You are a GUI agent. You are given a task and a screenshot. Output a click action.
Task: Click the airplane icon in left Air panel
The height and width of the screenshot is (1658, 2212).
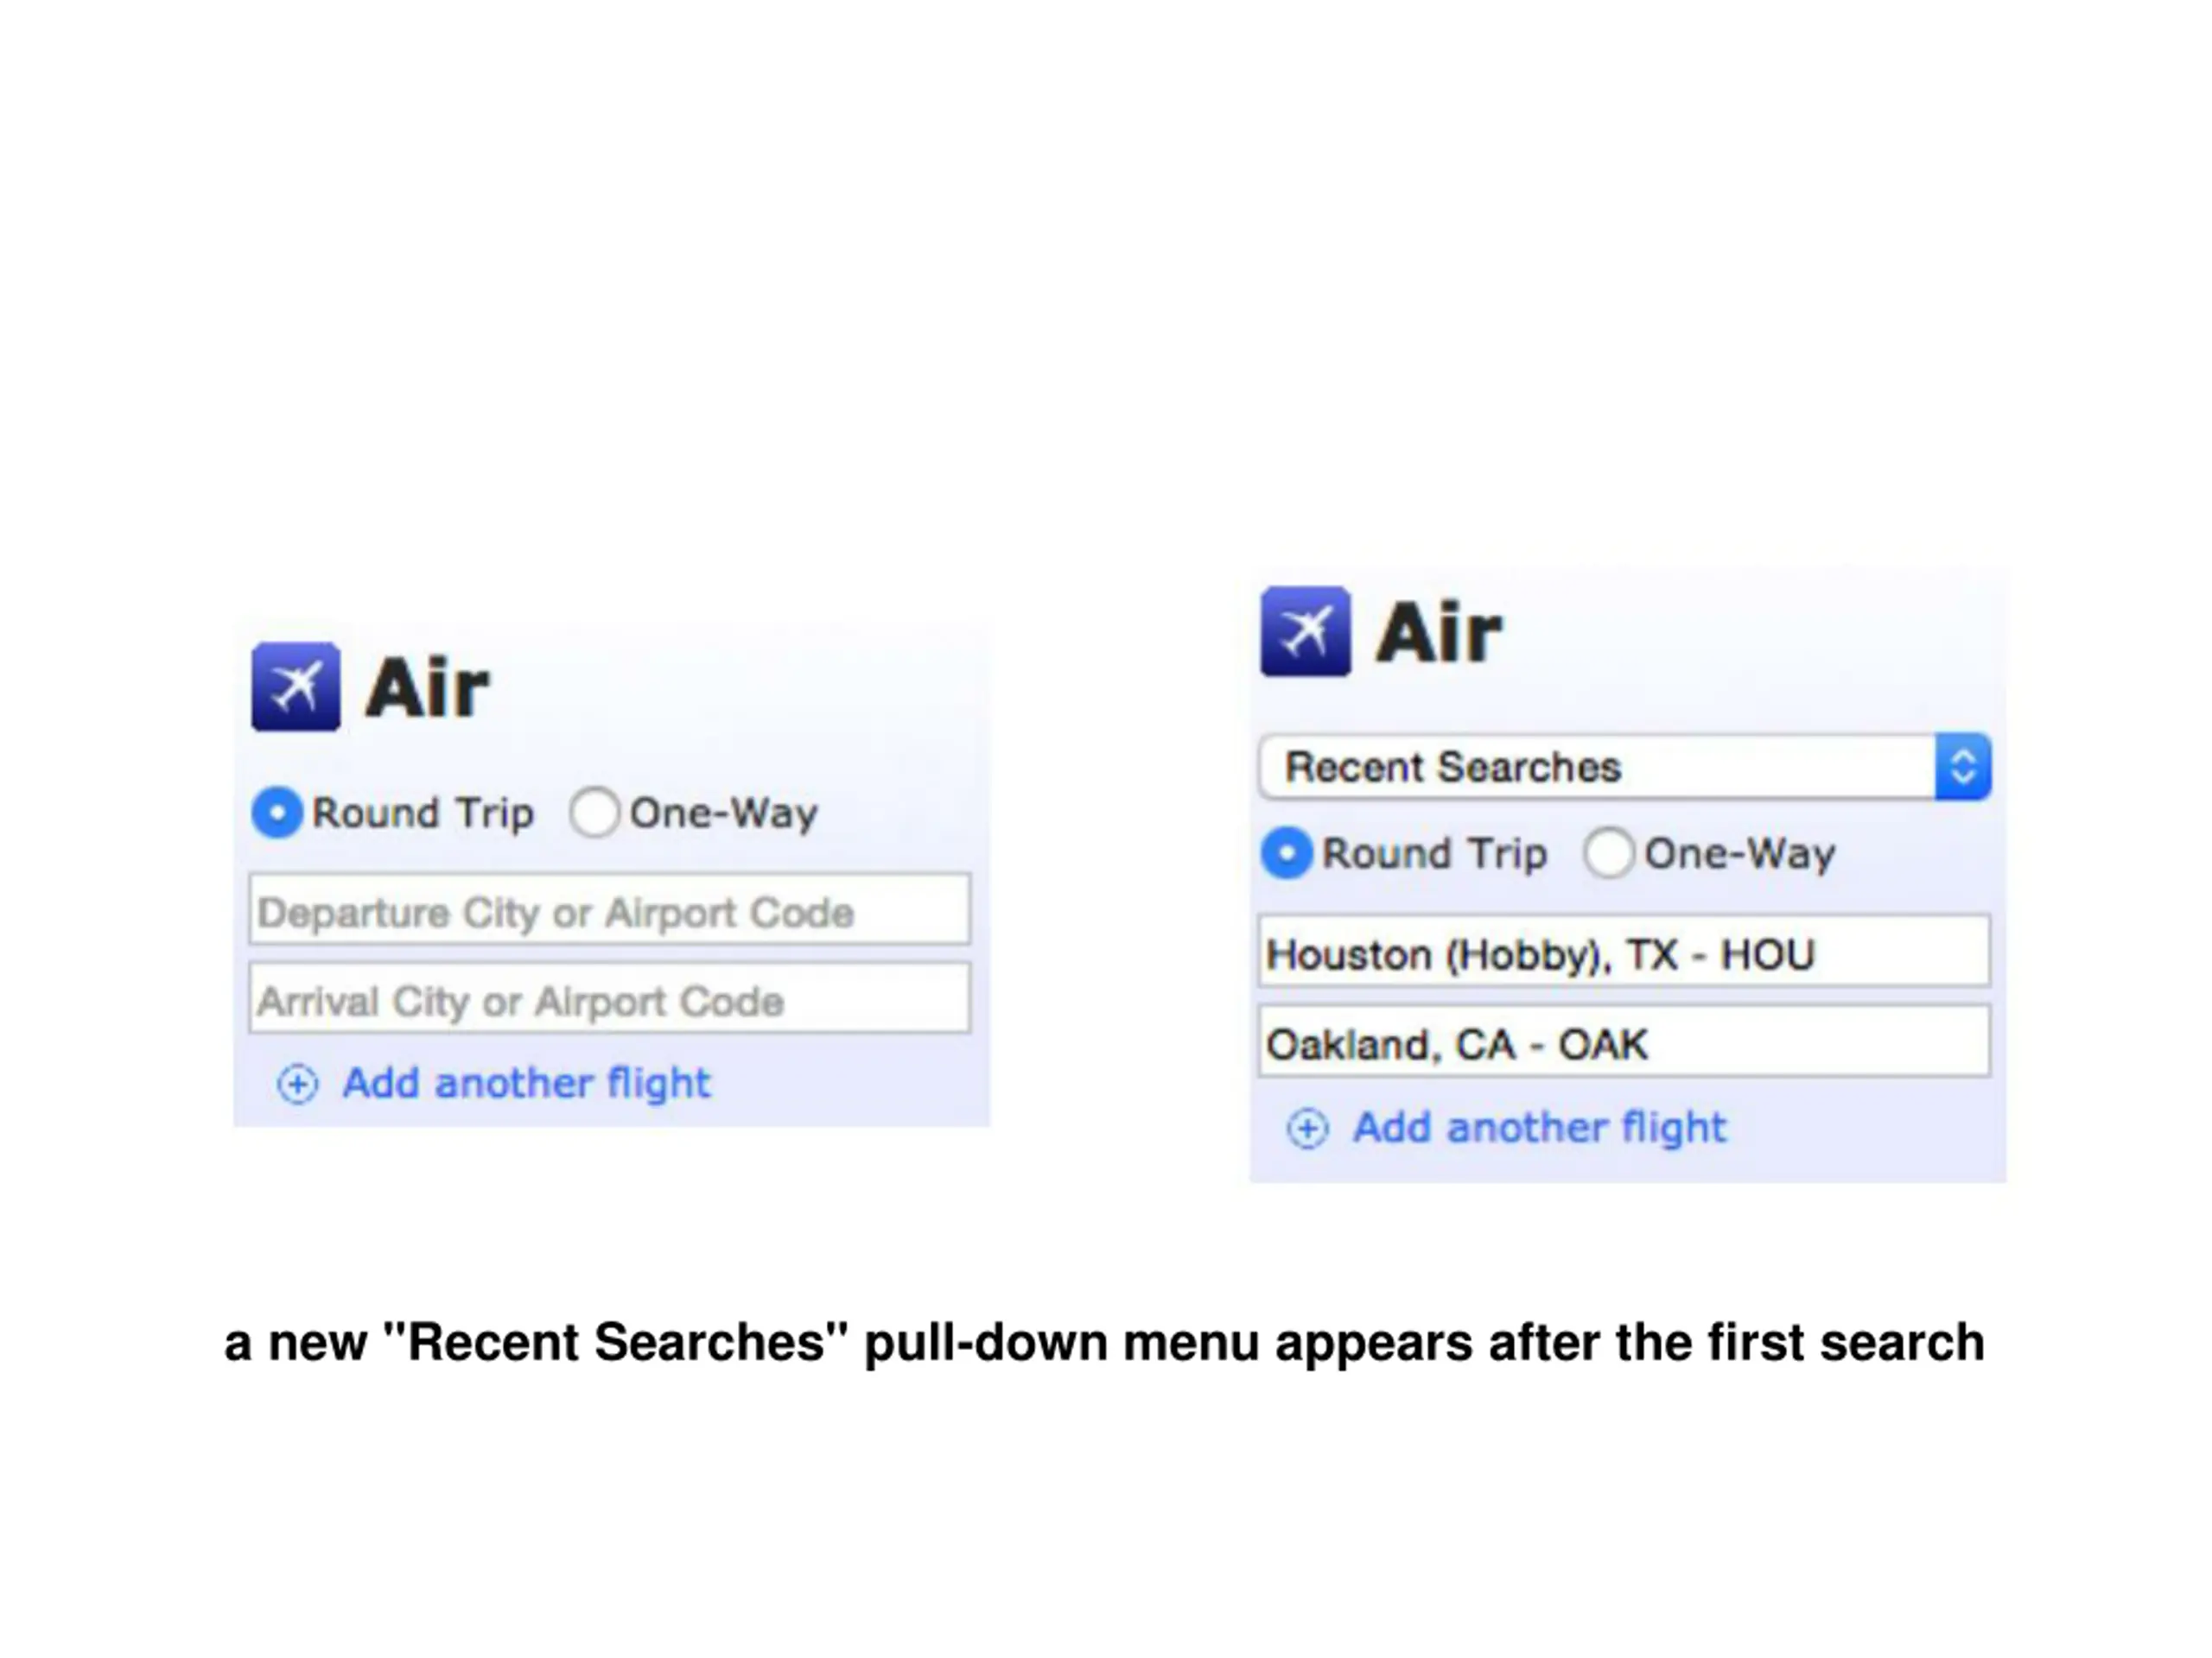point(296,687)
